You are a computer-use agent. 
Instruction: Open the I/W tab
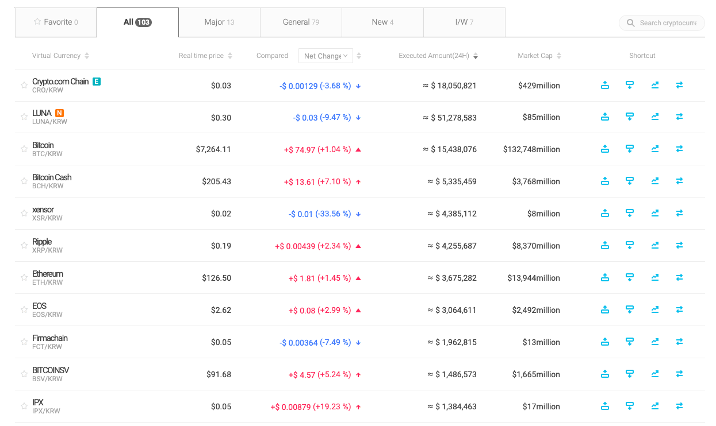click(464, 22)
